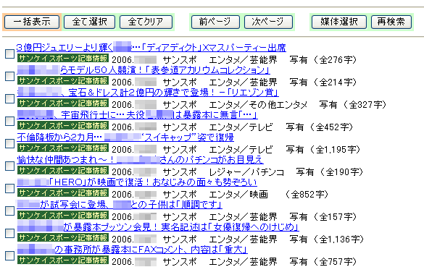Click the 再検索 search again button
The height and width of the screenshot is (267, 424).
point(391,22)
